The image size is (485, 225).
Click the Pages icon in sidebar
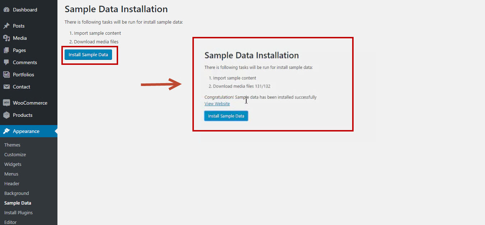click(x=6, y=50)
